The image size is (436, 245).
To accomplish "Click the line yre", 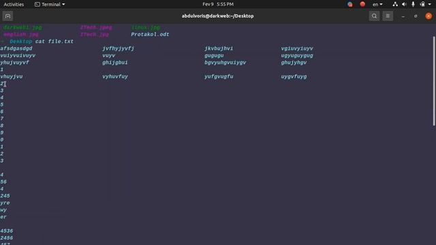I will pyautogui.click(x=5, y=203).
